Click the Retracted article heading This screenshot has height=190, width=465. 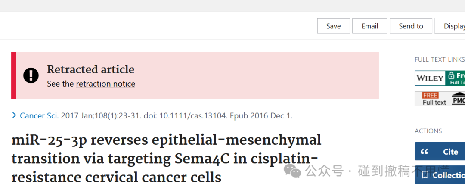coord(91,69)
